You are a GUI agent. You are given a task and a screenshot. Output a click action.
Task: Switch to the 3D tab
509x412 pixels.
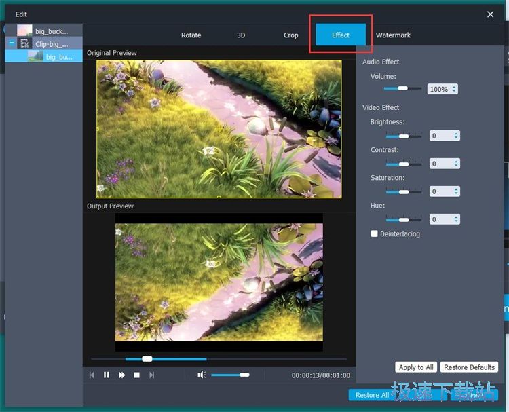click(x=241, y=35)
